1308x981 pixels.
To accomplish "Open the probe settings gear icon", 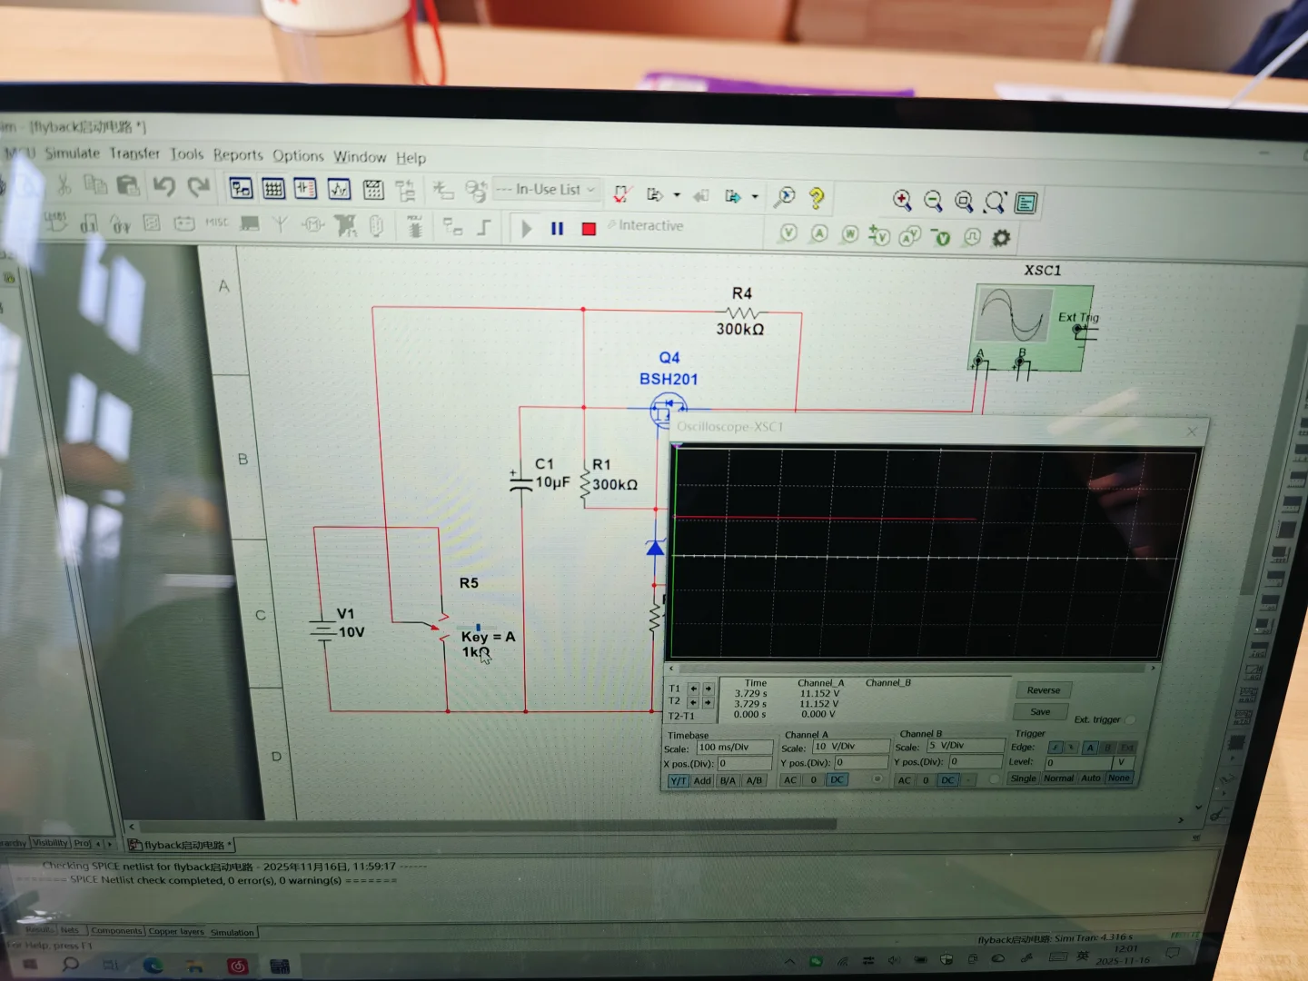I will [1001, 237].
